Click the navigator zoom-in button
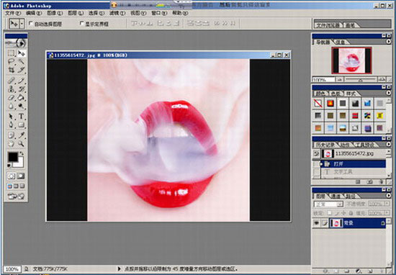The width and height of the screenshot is (396, 275). coord(382,79)
